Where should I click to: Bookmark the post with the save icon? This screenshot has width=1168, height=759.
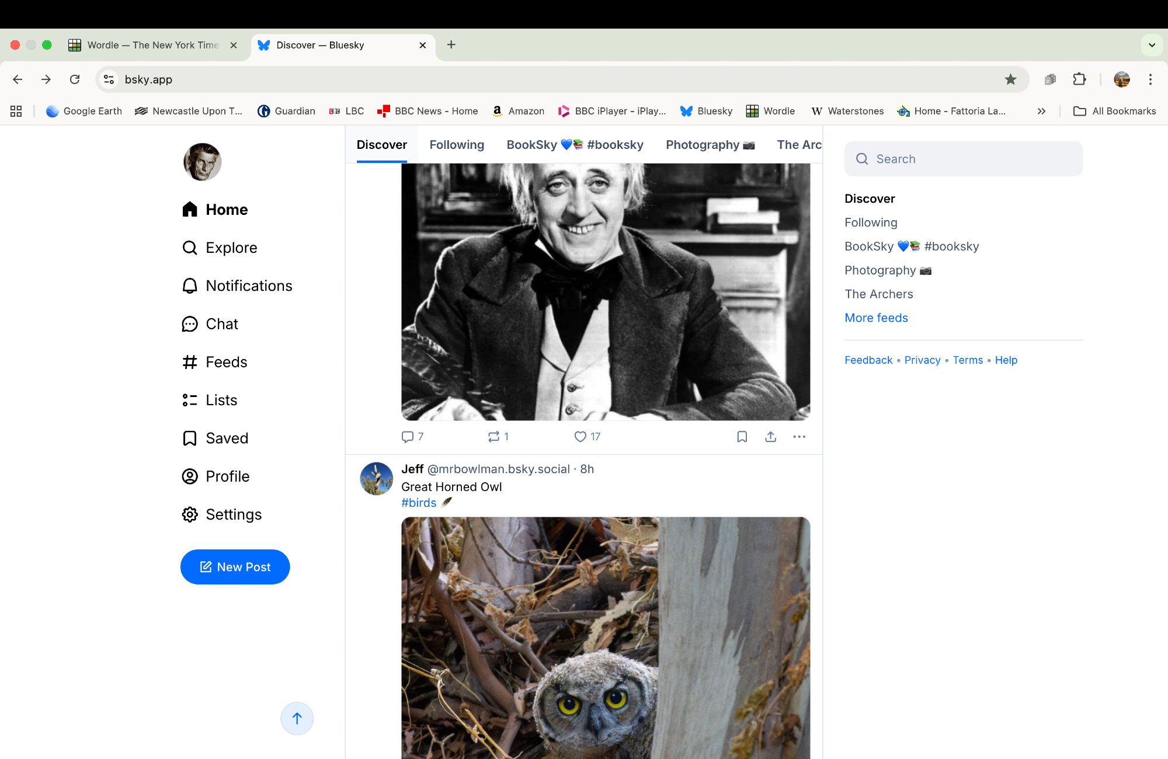(x=742, y=437)
